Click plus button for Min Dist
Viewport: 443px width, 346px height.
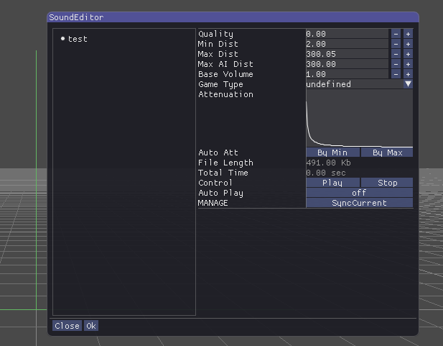[x=408, y=44]
